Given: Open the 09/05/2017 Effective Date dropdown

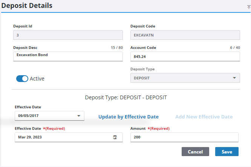Looking at the screenshot, I should click(49, 116).
